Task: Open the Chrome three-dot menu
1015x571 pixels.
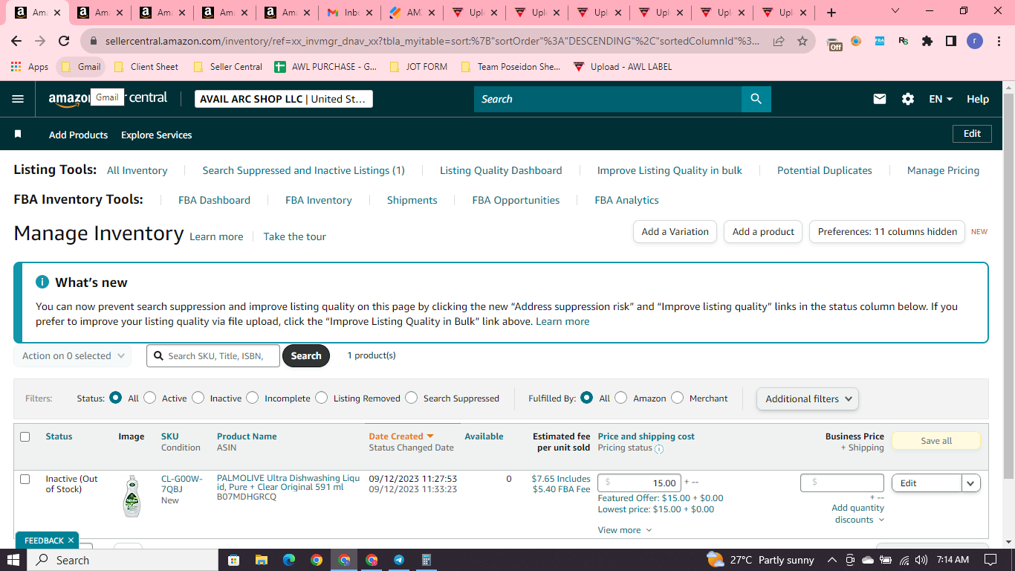Action: tap(999, 41)
